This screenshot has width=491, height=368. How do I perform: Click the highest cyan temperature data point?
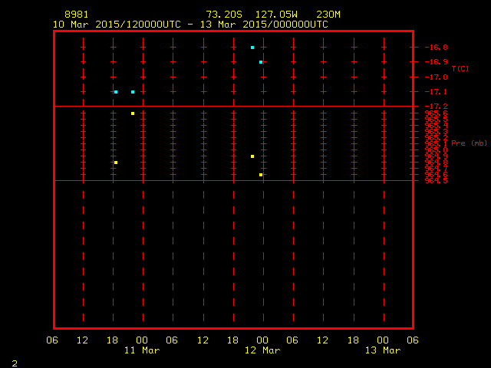pos(252,48)
